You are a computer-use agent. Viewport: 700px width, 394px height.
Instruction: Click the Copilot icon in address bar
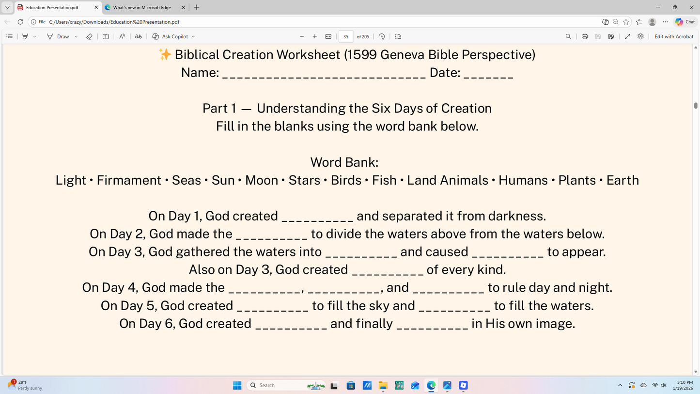[605, 22]
